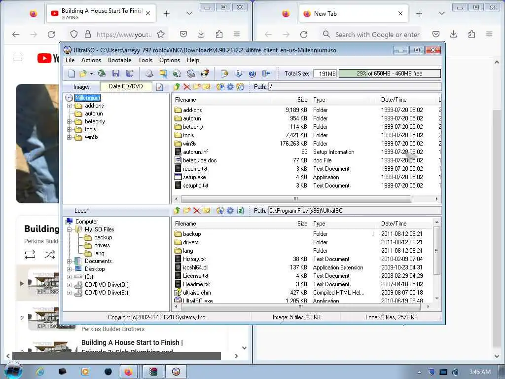This screenshot has height=379, width=505.
Task: Click the Burn CD/DVD image flame icon
Action: click(x=205, y=74)
